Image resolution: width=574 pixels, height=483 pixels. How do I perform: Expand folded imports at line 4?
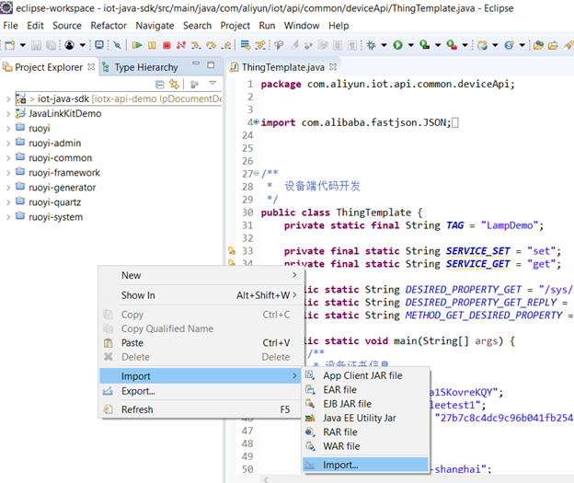(x=257, y=121)
